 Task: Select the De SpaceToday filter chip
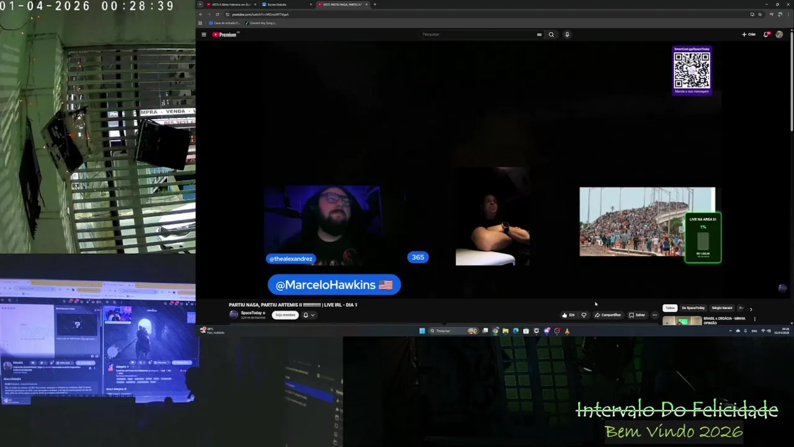coord(693,308)
